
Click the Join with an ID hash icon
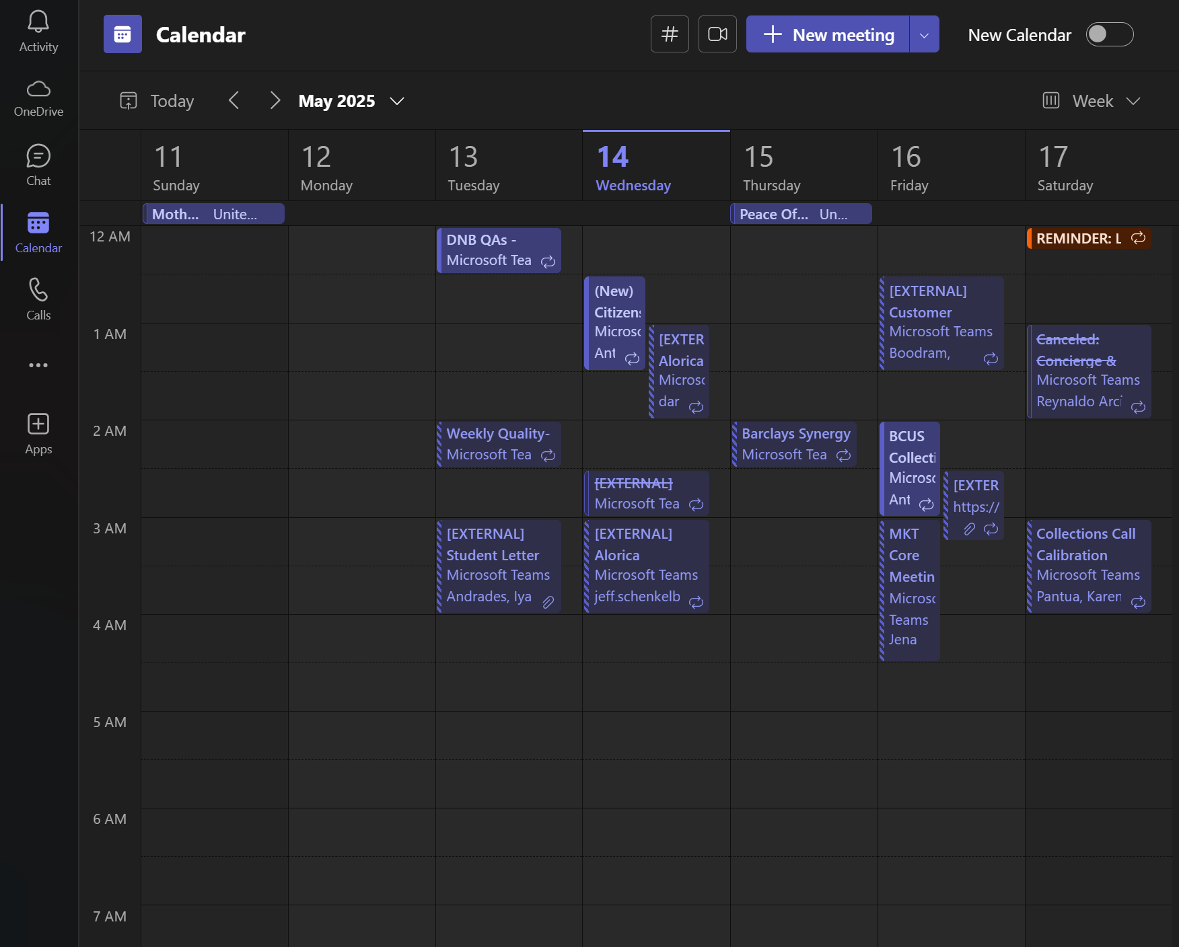point(670,34)
